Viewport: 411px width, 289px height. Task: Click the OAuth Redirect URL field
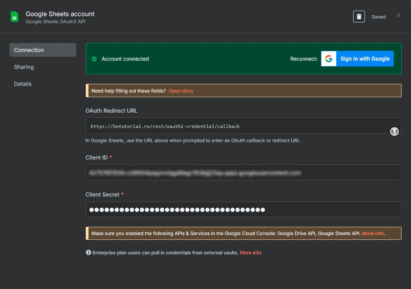[236, 126]
